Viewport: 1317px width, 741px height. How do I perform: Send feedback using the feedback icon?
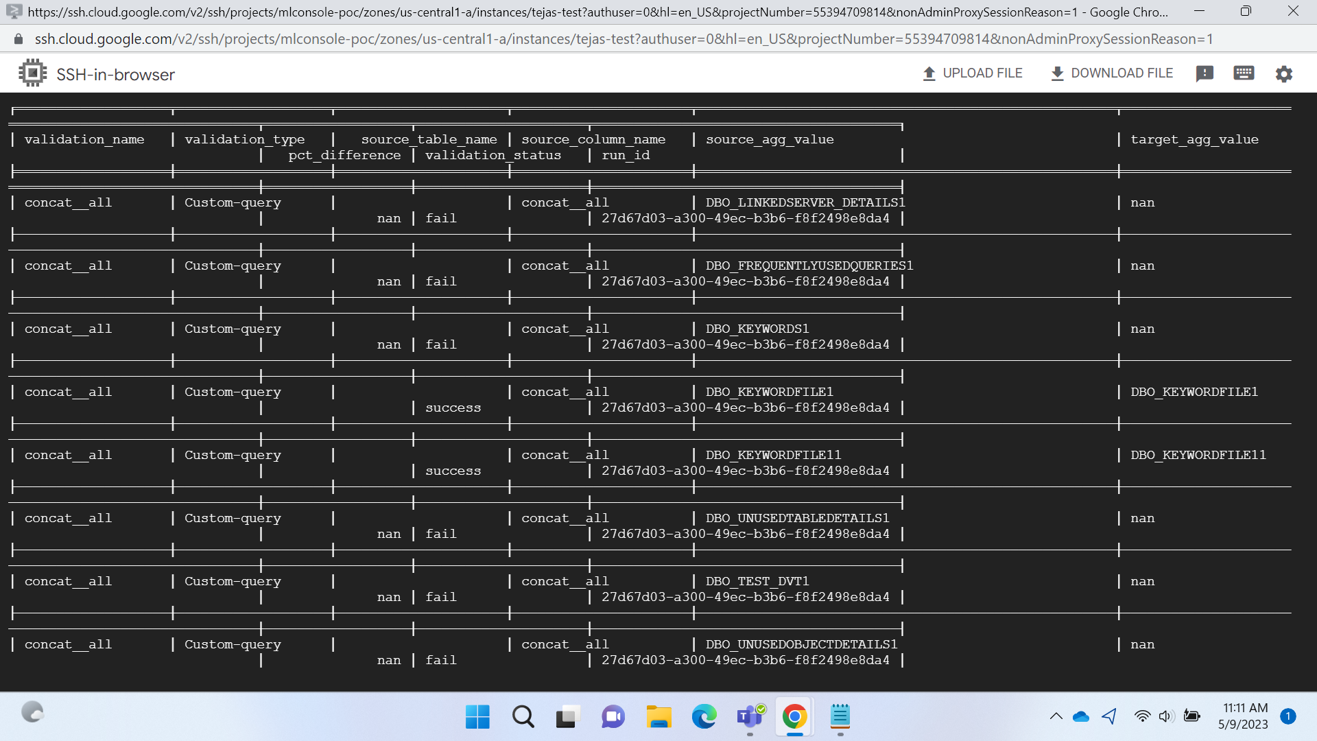coord(1205,73)
